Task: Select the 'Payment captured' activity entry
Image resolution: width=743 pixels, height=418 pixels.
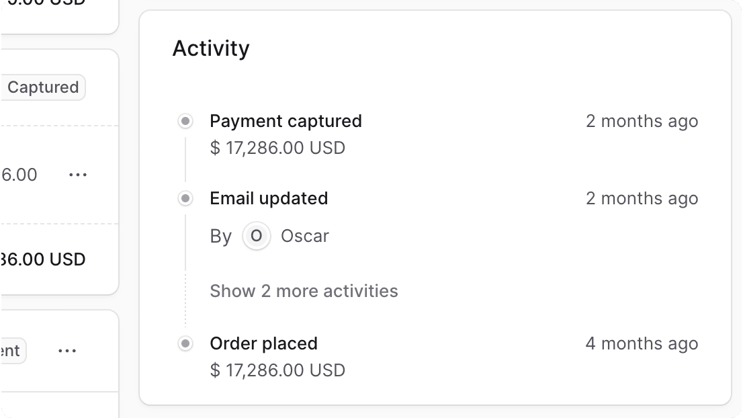Action: (x=286, y=121)
